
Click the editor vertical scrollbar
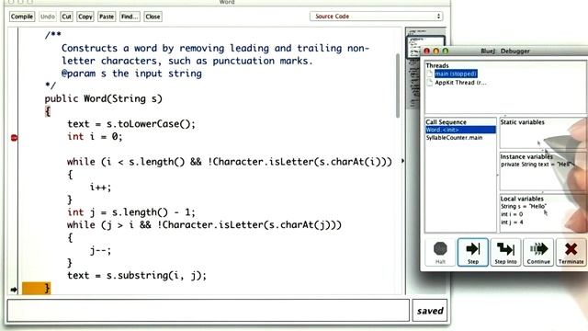click(x=398, y=86)
